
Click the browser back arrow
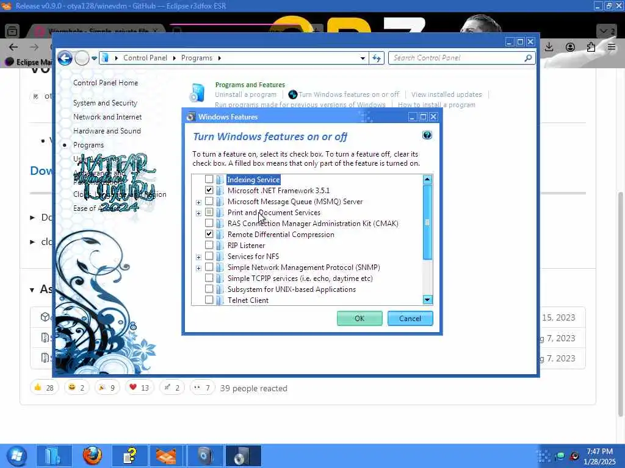[x=13, y=47]
